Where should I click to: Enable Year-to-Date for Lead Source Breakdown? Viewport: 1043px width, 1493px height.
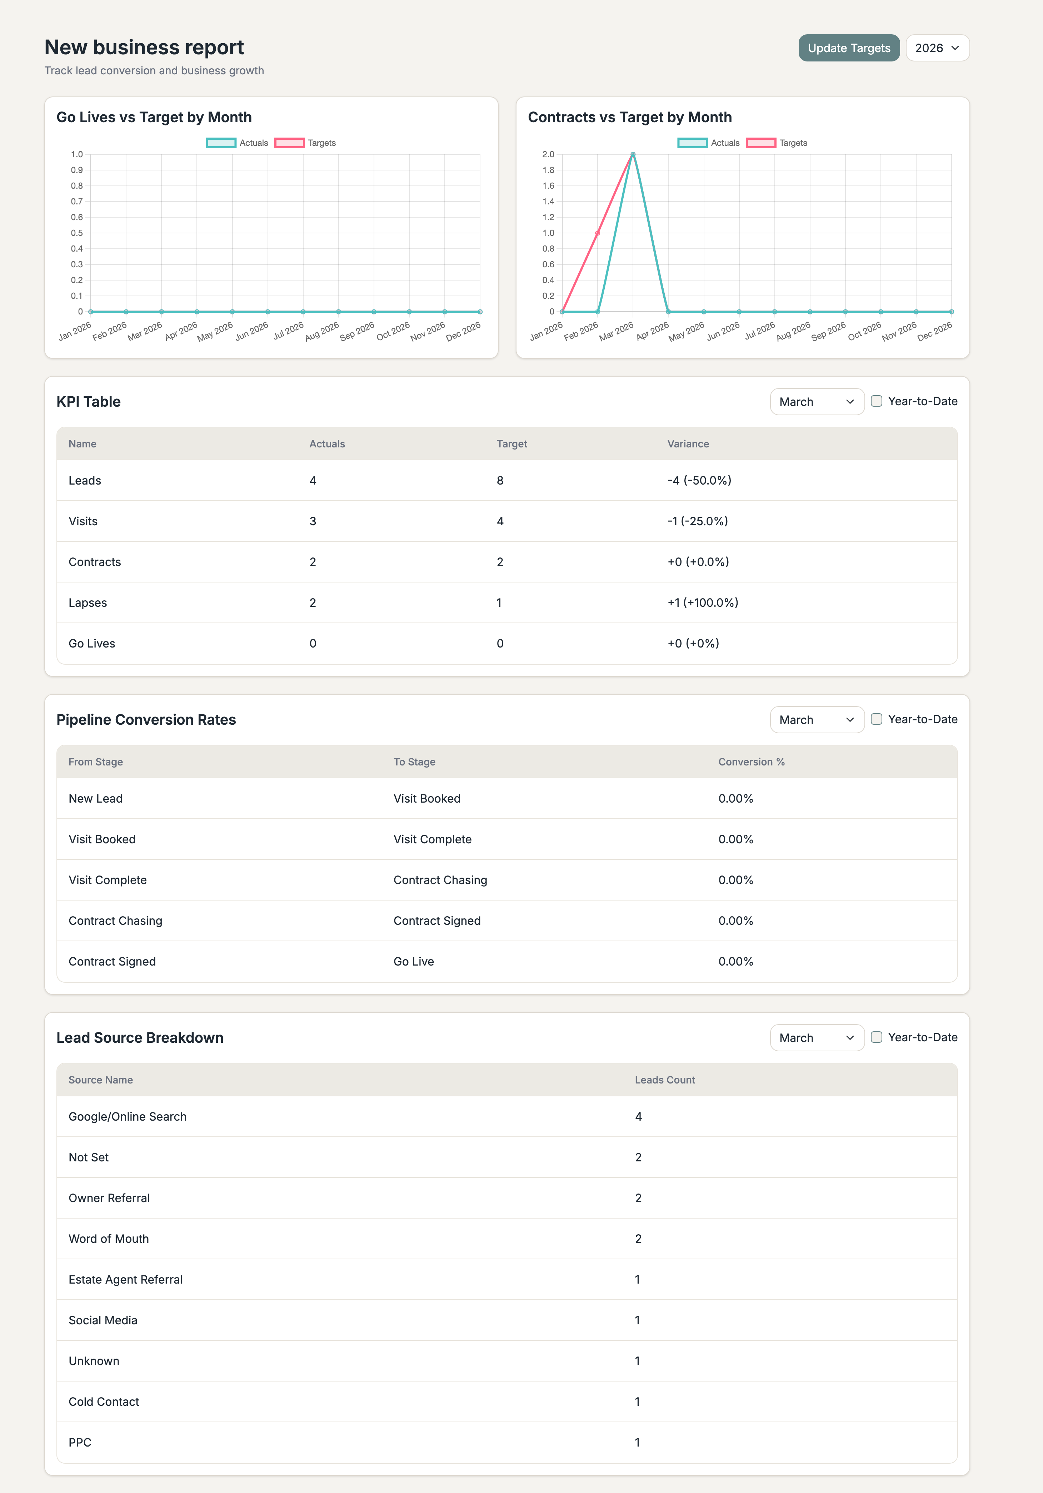(877, 1037)
